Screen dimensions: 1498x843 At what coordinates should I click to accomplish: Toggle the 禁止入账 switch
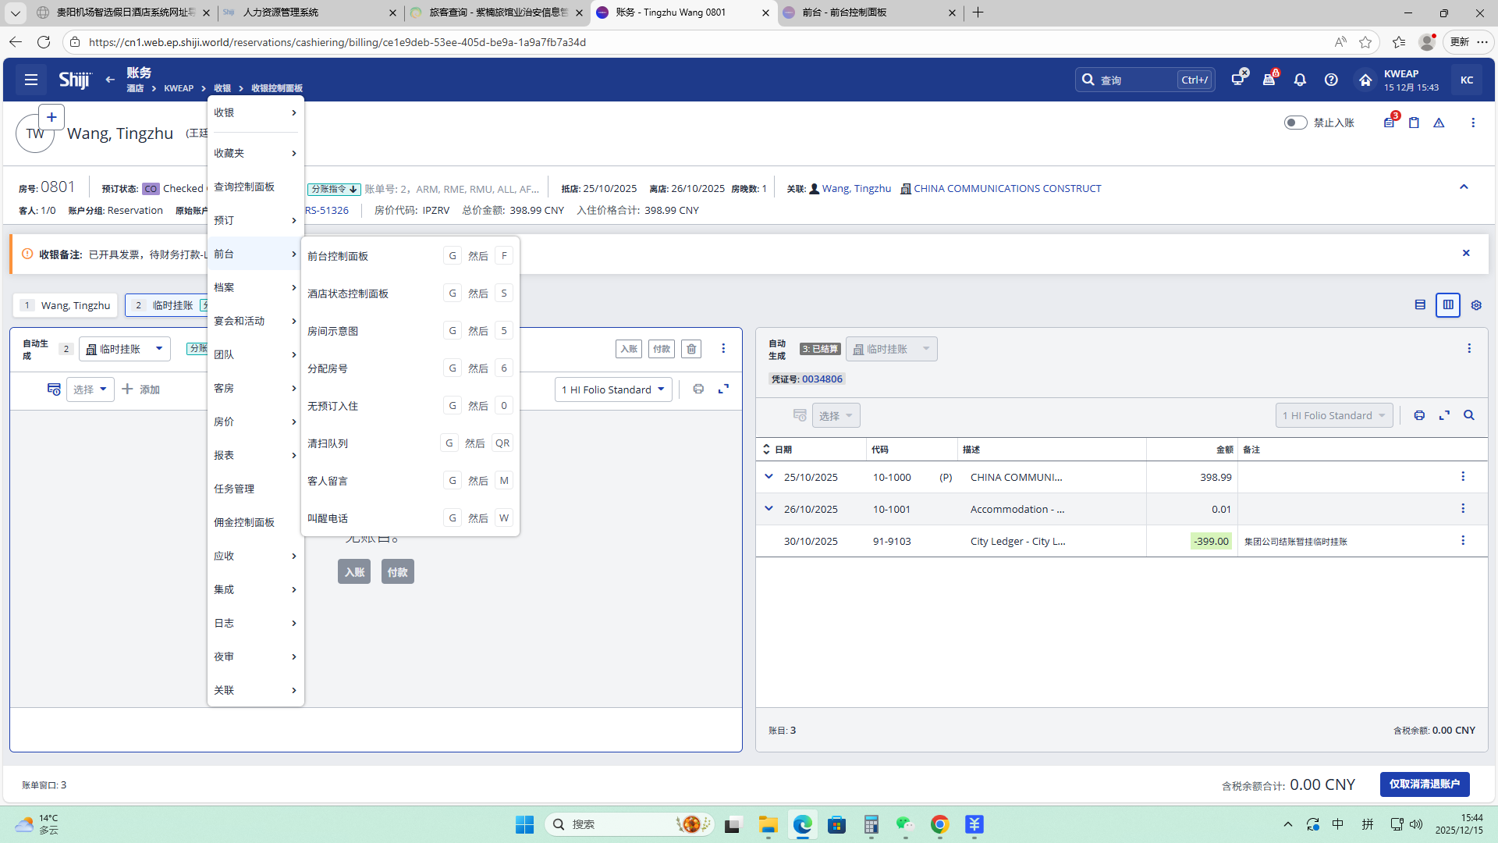tap(1295, 123)
